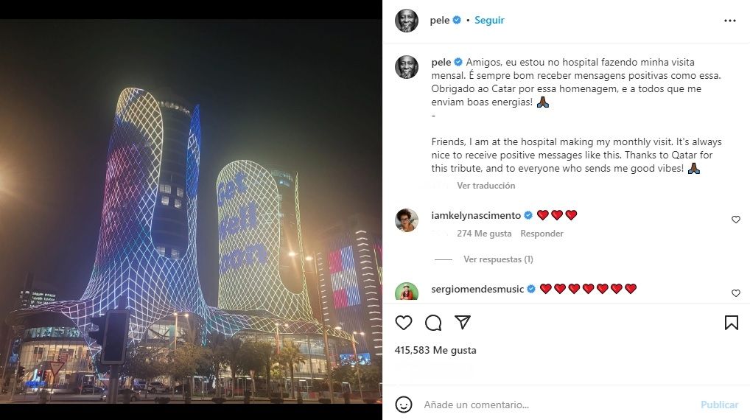Like the post with the heart icon
This screenshot has width=750, height=420.
(x=404, y=323)
